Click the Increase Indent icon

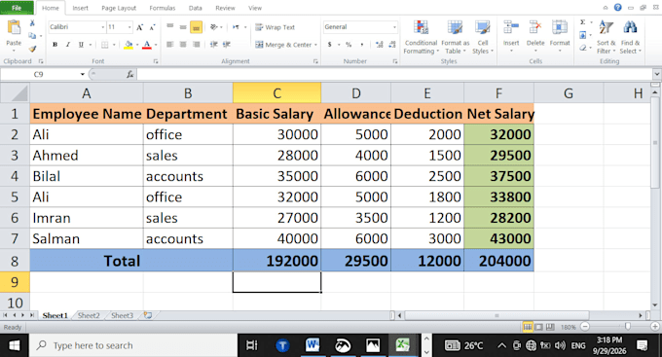tap(227, 45)
